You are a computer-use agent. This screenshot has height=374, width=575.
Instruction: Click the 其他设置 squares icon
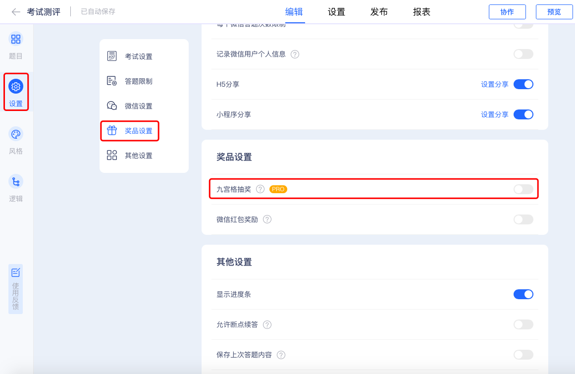[112, 155]
